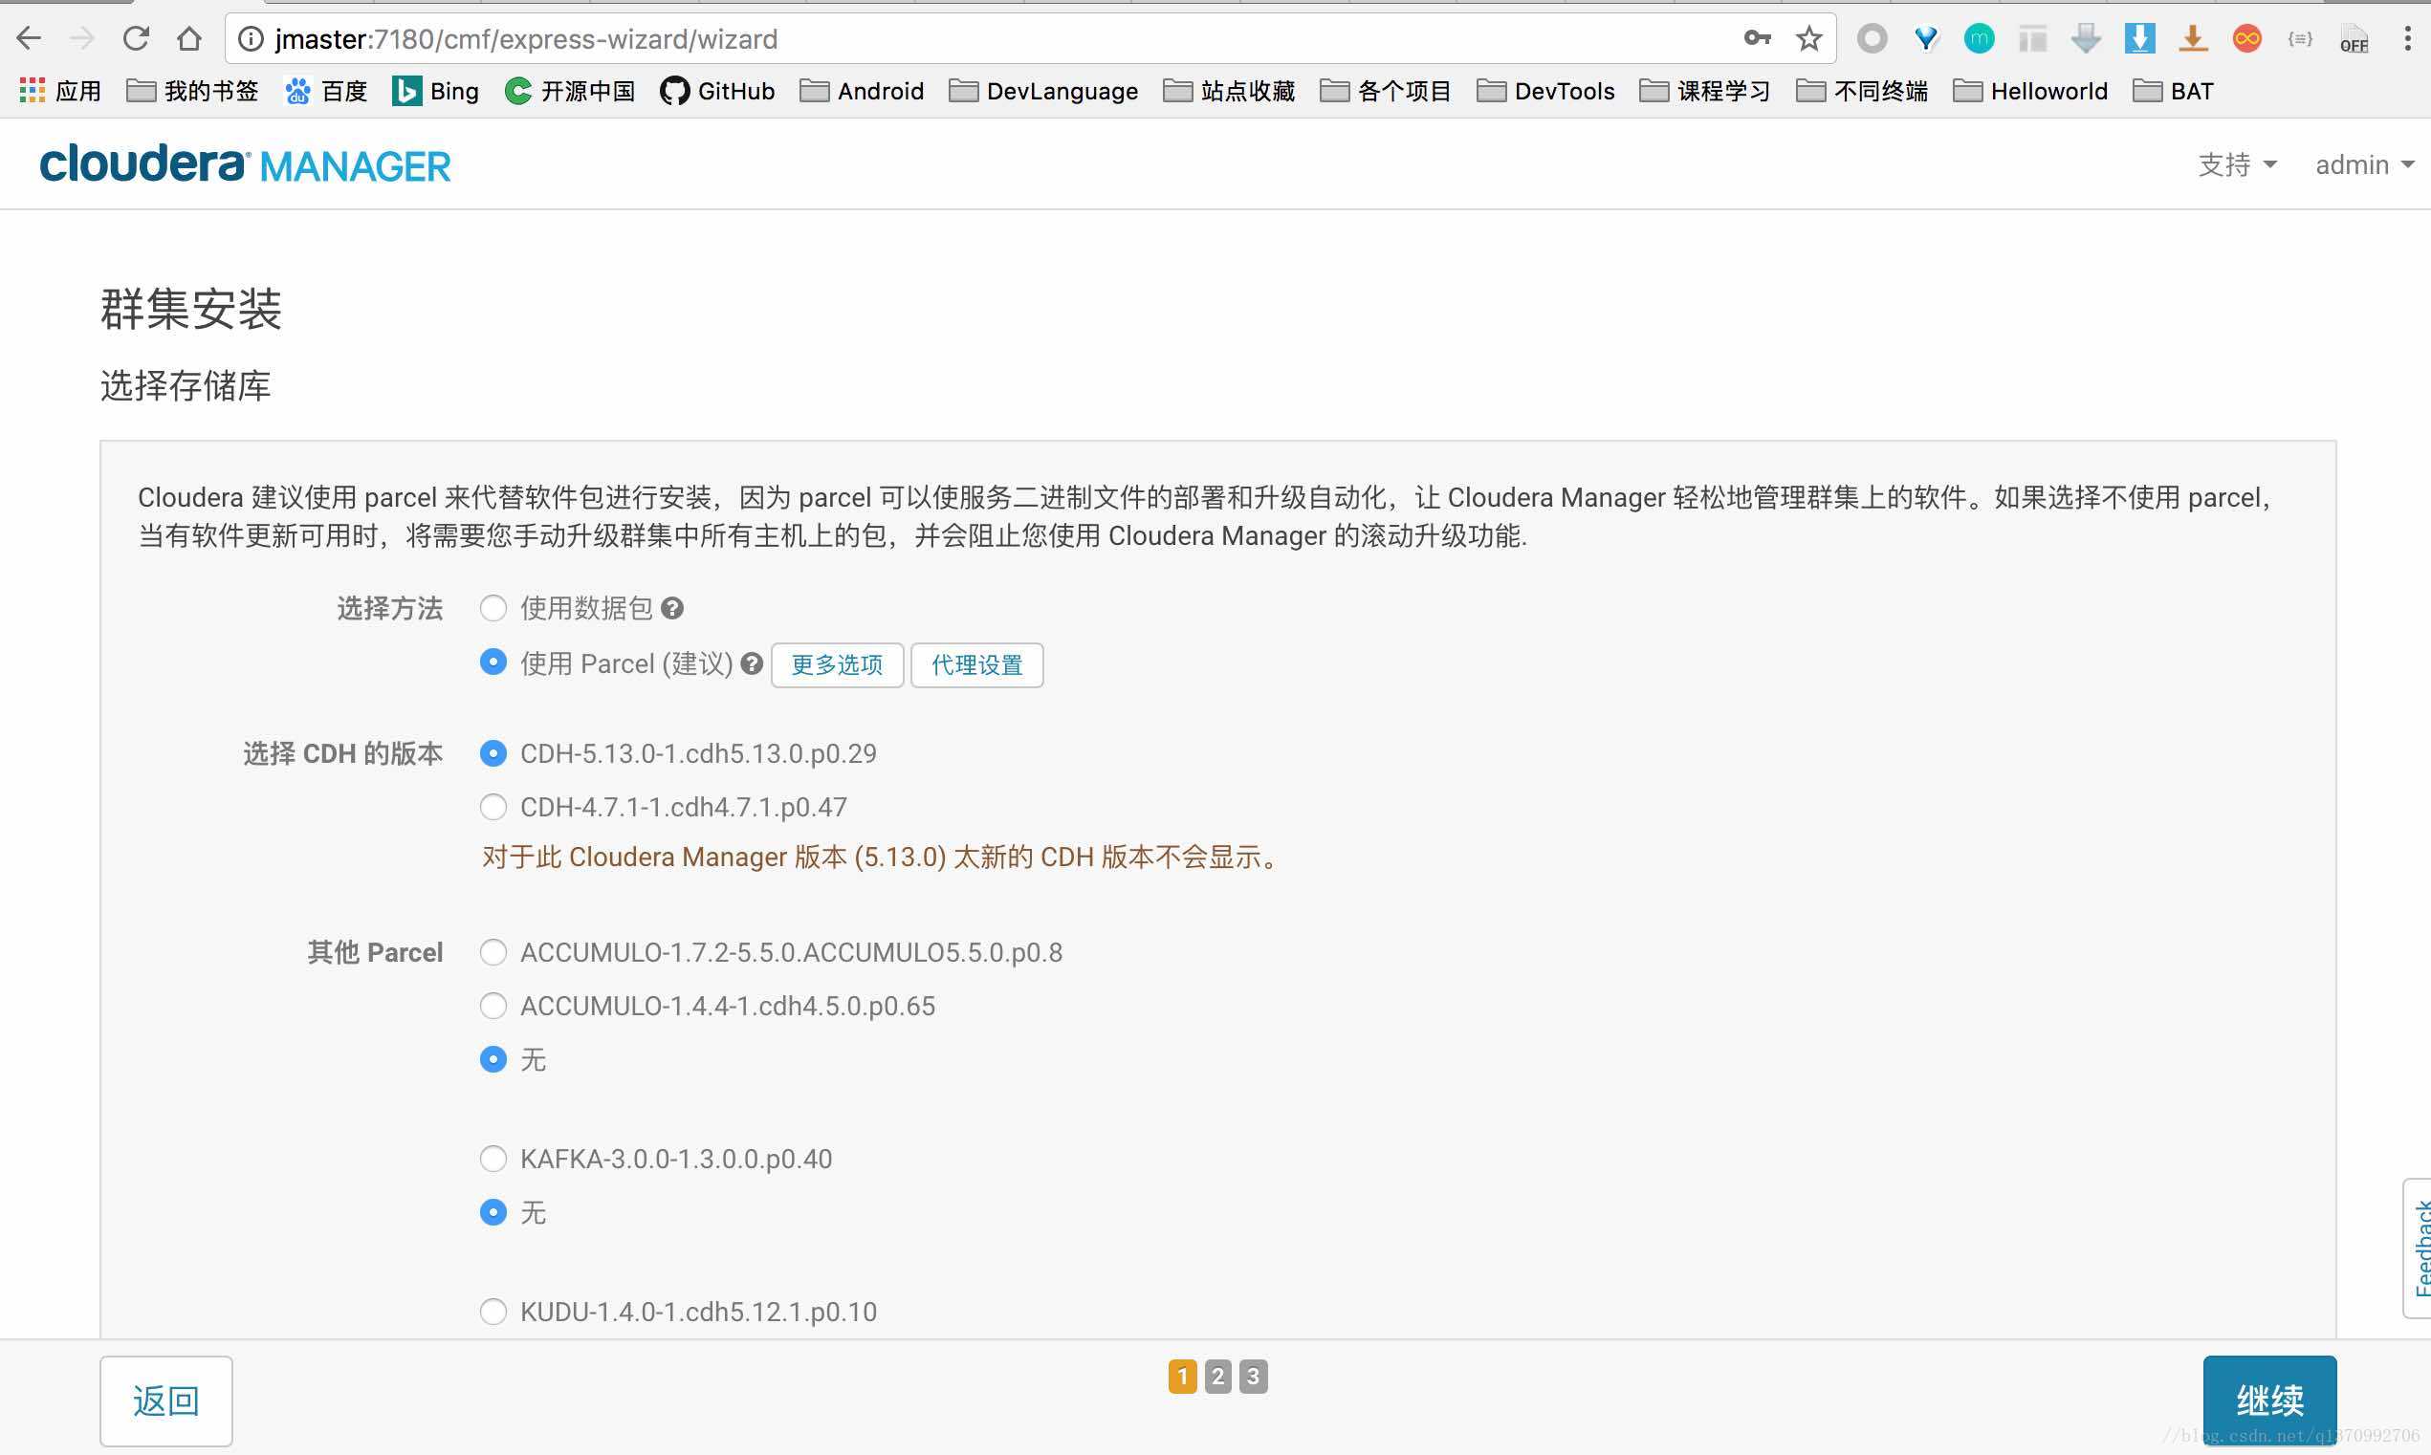This screenshot has width=2431, height=1455.
Task: Click the browser forward arrow
Action: click(x=82, y=39)
